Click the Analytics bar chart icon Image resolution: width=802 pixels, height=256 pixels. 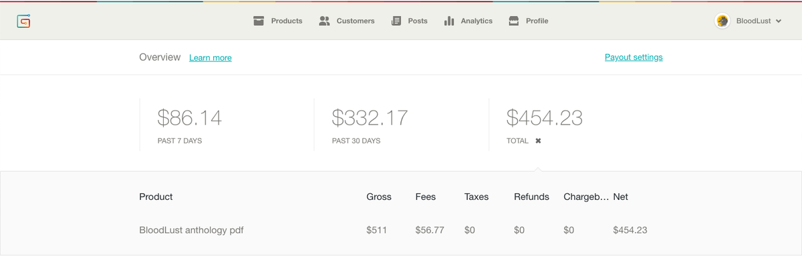coord(449,21)
